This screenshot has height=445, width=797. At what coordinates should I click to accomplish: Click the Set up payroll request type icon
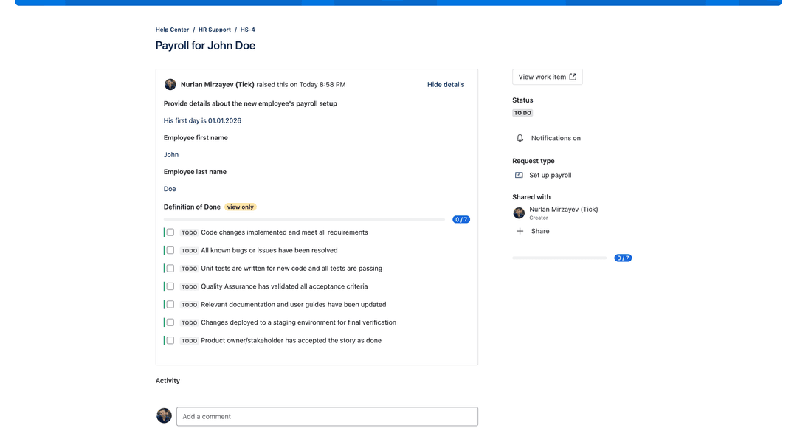point(519,175)
